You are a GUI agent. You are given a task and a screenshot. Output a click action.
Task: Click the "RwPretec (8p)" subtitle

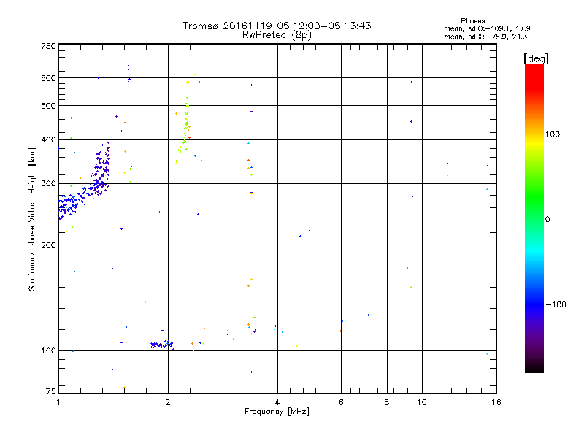[x=277, y=35]
